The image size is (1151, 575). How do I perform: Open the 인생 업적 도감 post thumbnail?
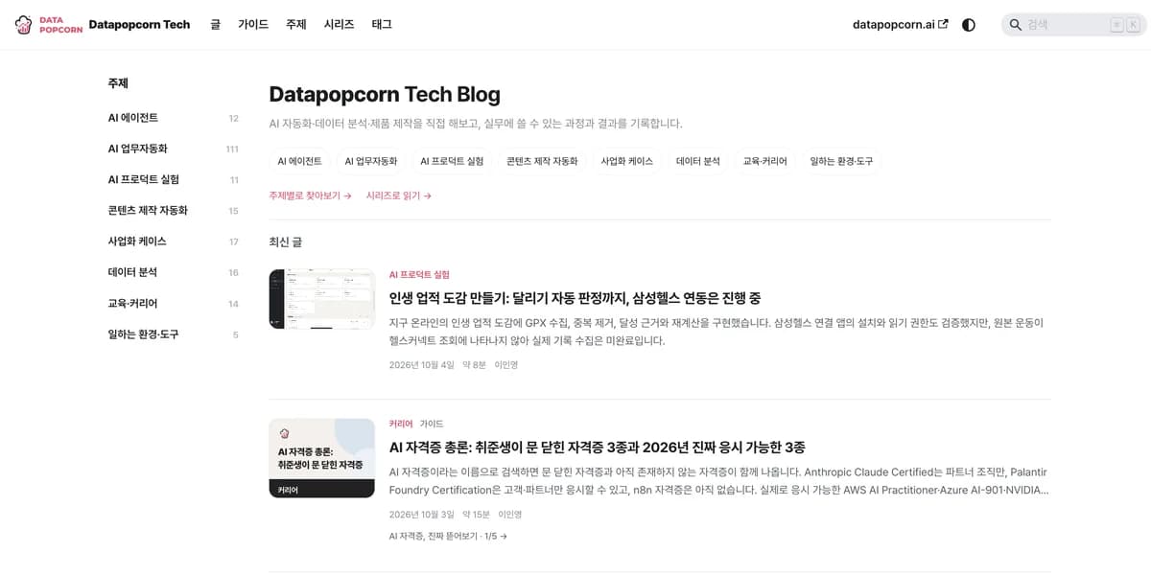(x=321, y=299)
